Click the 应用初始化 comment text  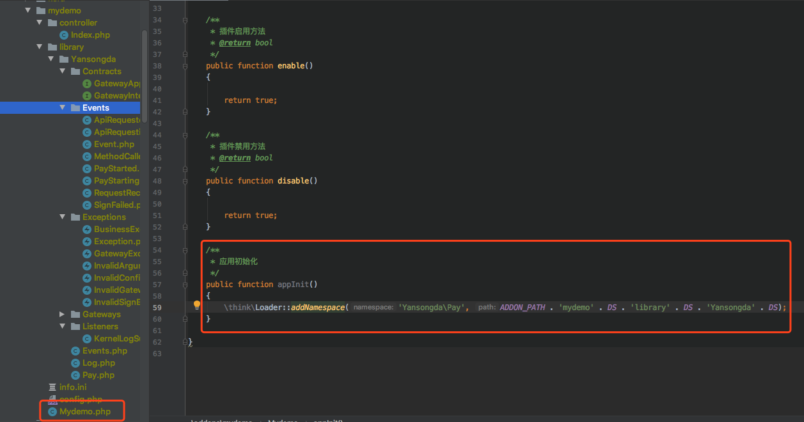pyautogui.click(x=239, y=262)
